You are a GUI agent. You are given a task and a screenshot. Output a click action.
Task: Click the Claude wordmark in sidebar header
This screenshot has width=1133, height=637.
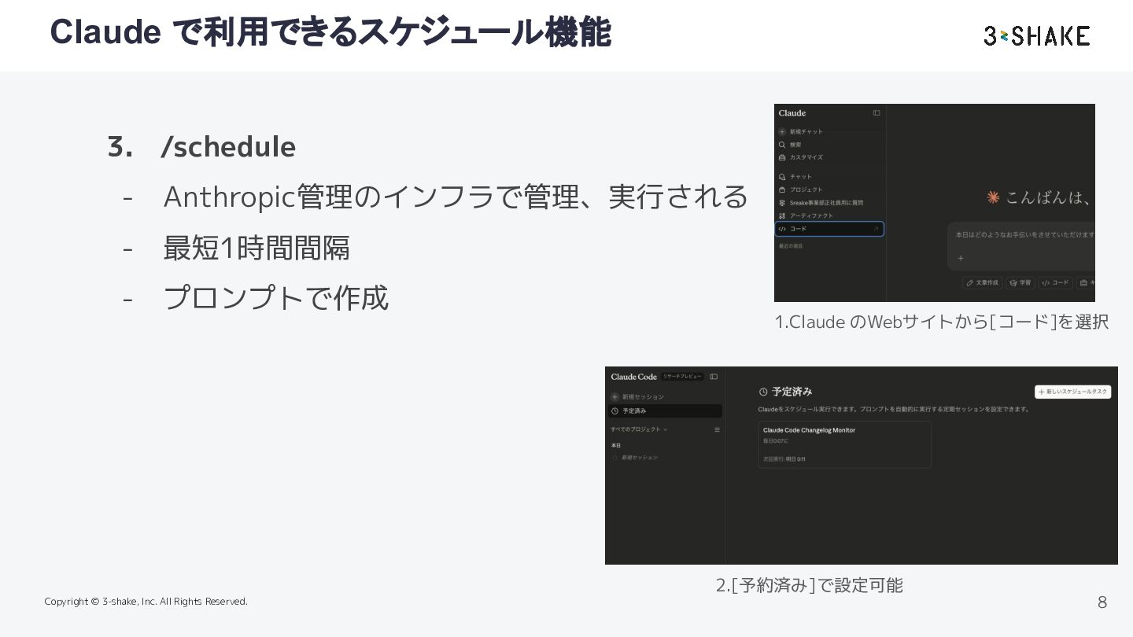point(792,113)
